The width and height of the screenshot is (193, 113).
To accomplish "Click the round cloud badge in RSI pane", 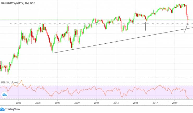I will (4, 96).
